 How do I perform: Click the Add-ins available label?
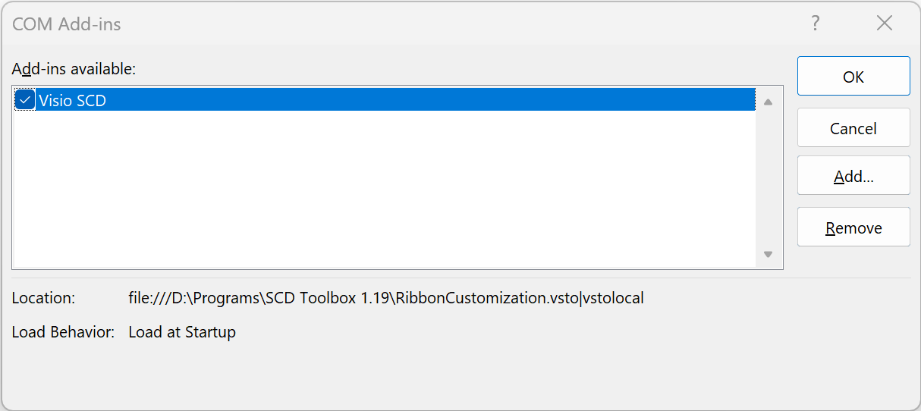coord(74,68)
